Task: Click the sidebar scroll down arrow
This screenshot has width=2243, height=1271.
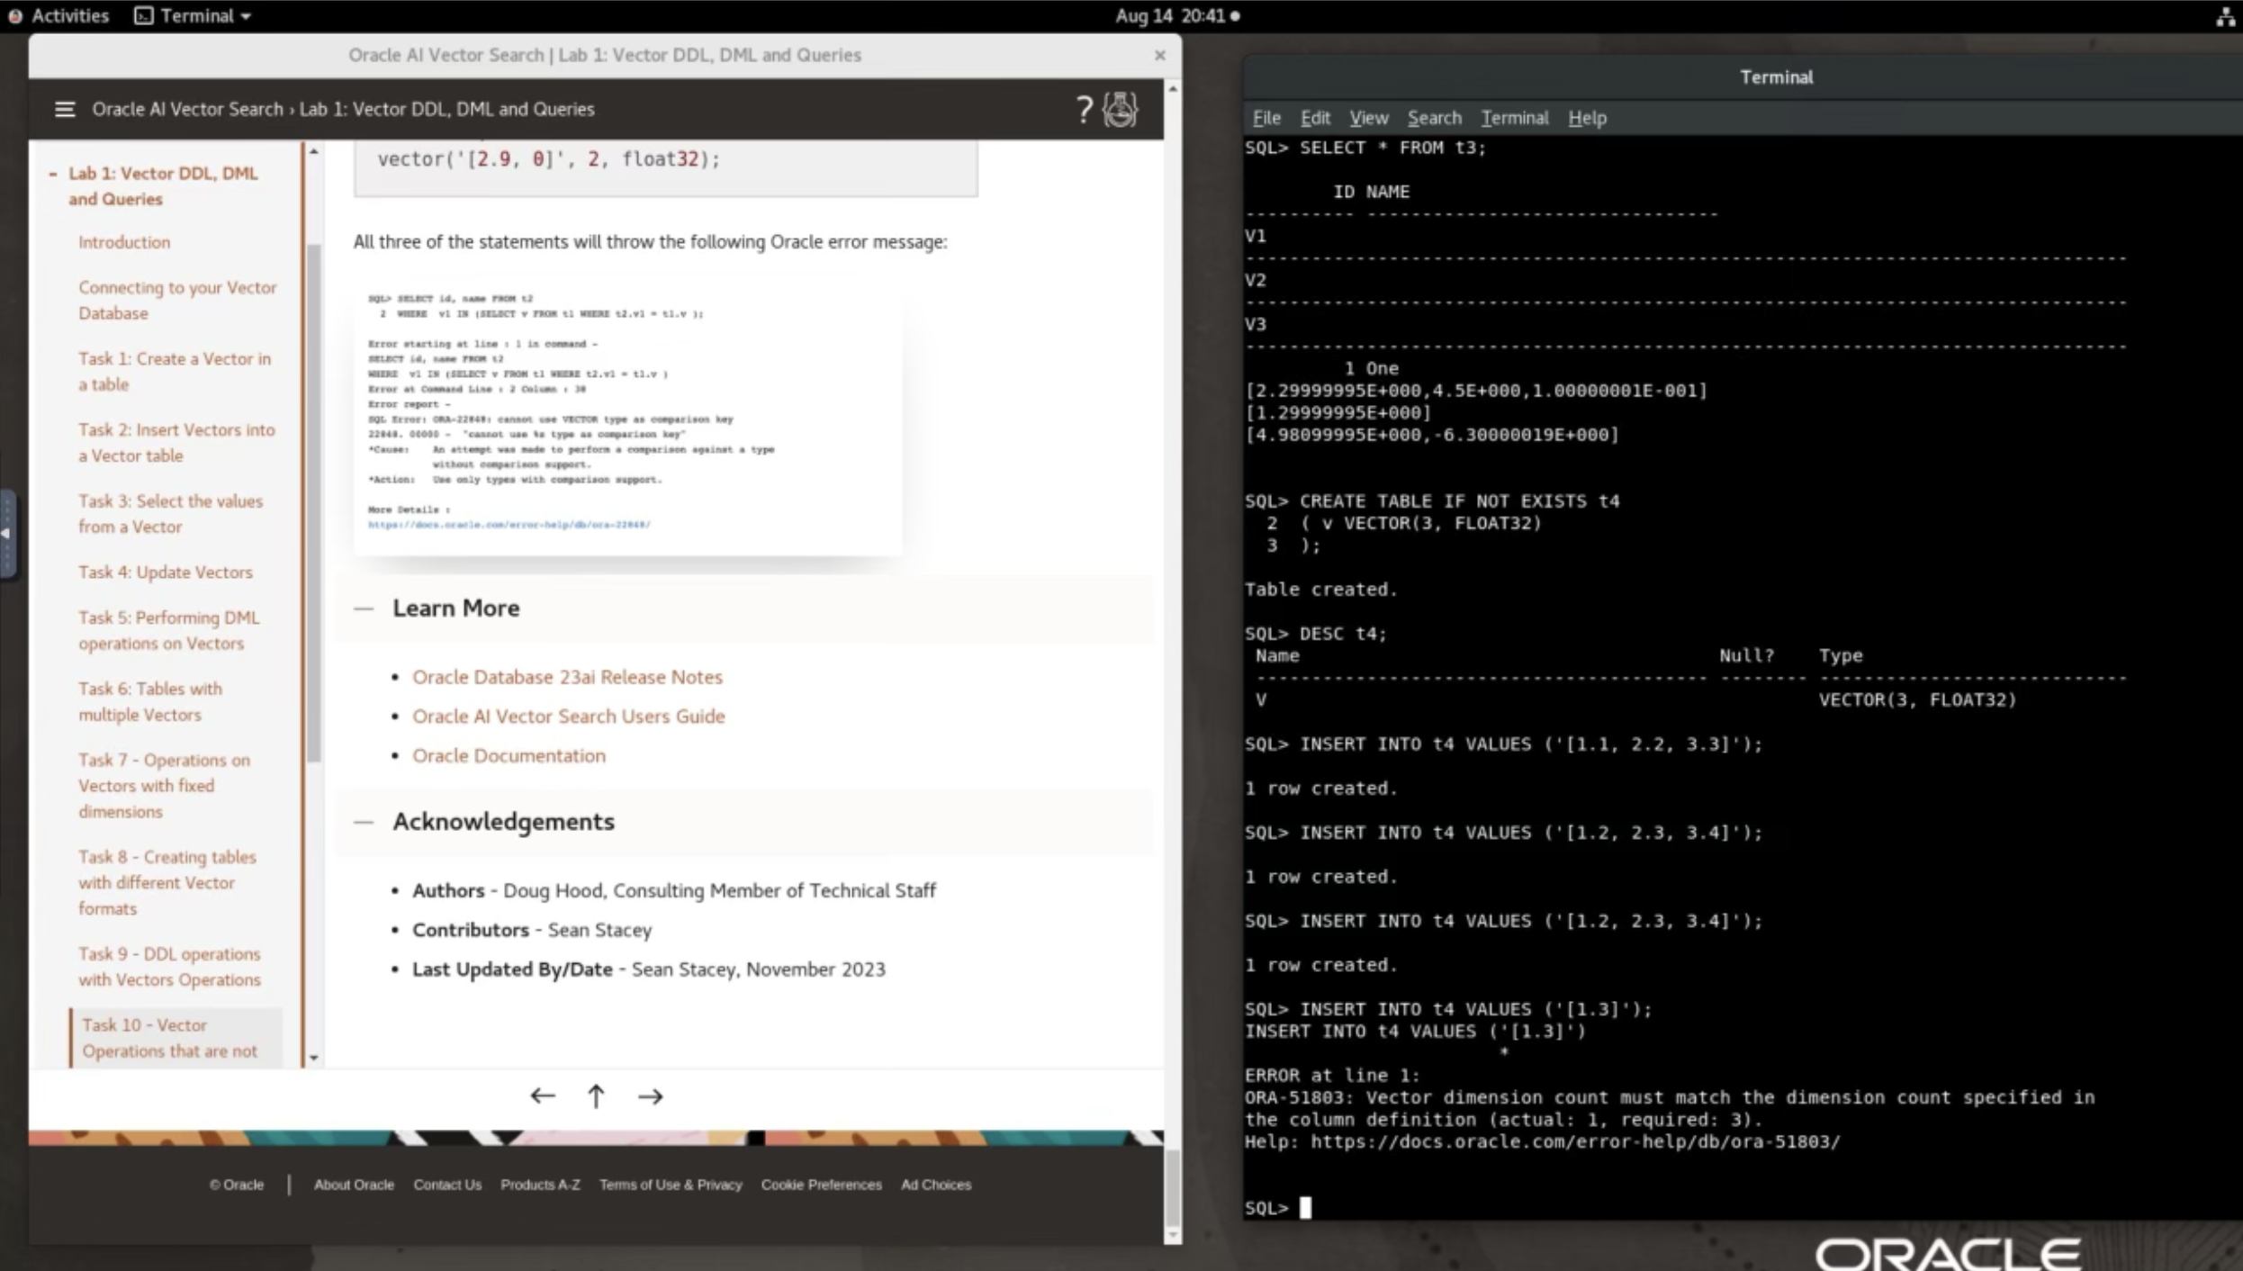Action: [313, 1059]
